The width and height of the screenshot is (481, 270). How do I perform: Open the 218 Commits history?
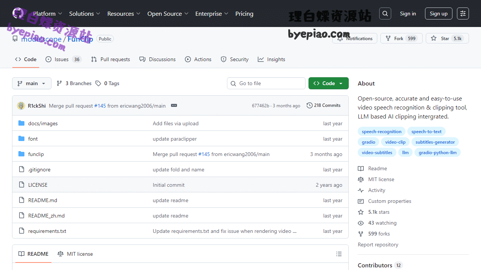(x=324, y=105)
